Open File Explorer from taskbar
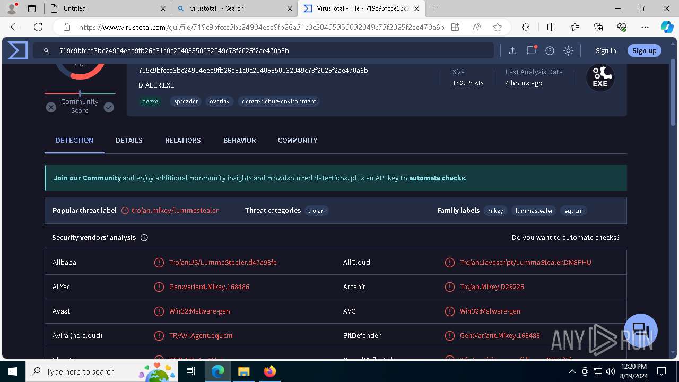This screenshot has height=382, width=679. pyautogui.click(x=243, y=371)
